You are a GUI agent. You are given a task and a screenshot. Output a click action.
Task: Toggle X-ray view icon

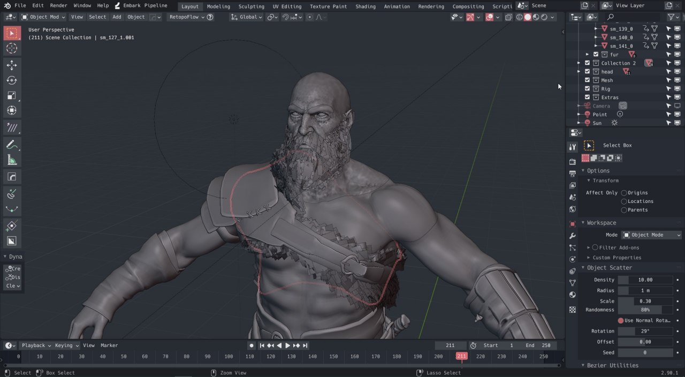point(508,17)
